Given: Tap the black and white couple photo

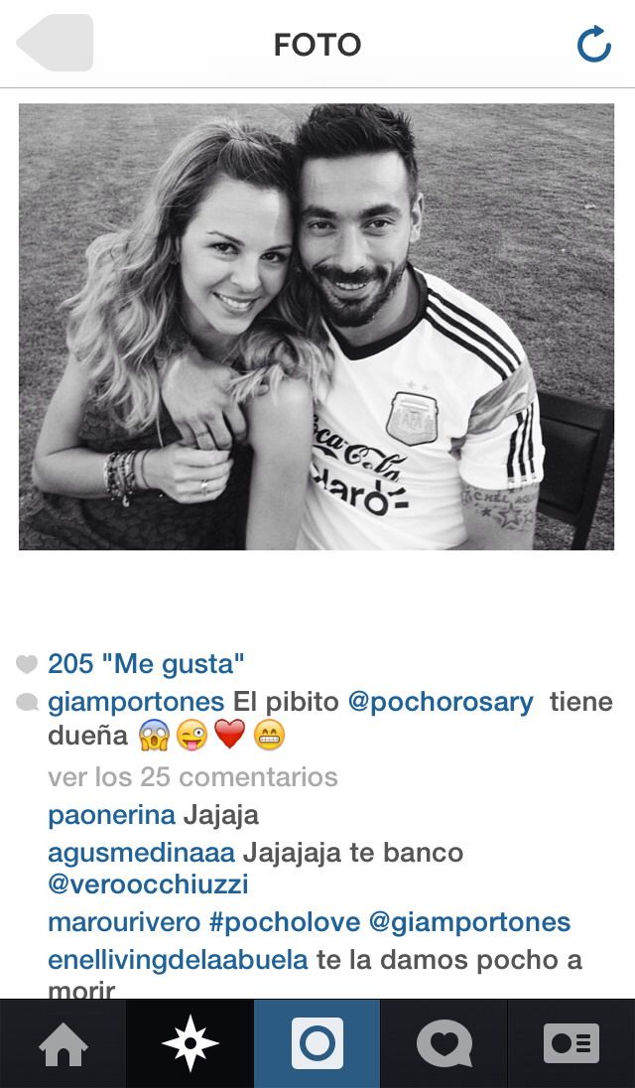Looking at the screenshot, I should tap(317, 327).
